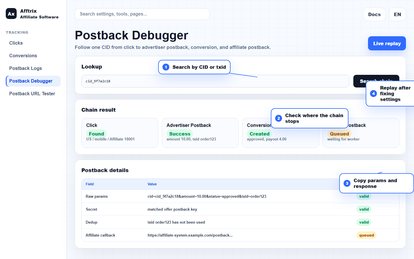
Task: Focus the search settings, tools, pages field
Action: [142, 14]
